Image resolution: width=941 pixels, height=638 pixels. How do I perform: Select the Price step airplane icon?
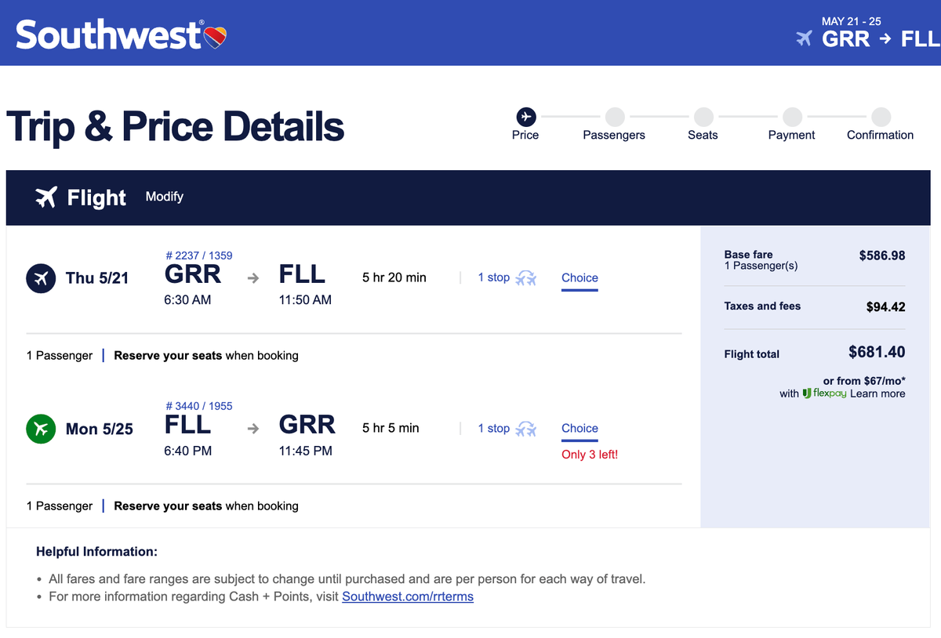pyautogui.click(x=525, y=116)
